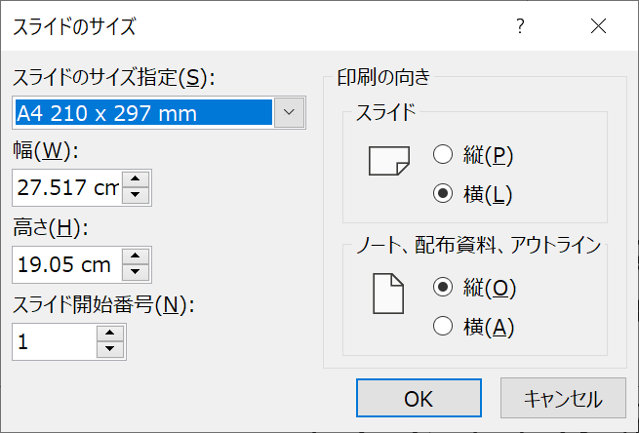Click the A4 210 x 297 mm combo box
This screenshot has height=433, width=639.
(x=141, y=113)
